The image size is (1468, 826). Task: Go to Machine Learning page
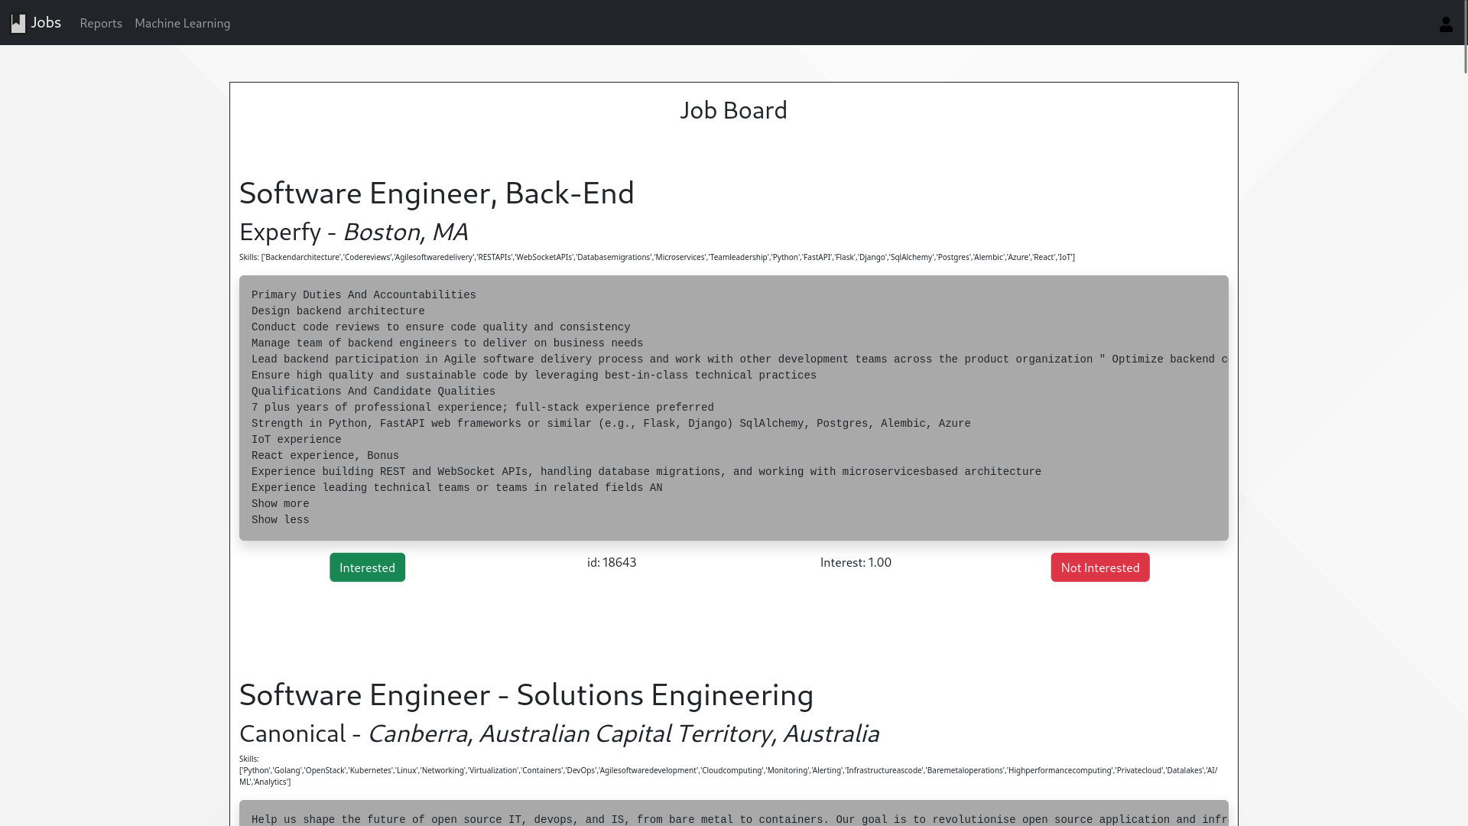pos(182,23)
